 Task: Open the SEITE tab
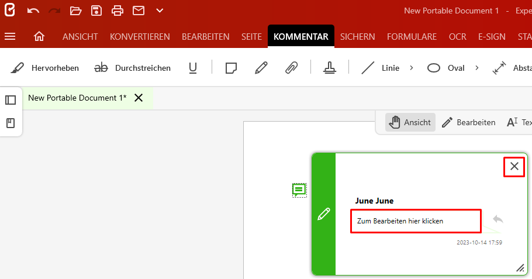[x=251, y=37]
